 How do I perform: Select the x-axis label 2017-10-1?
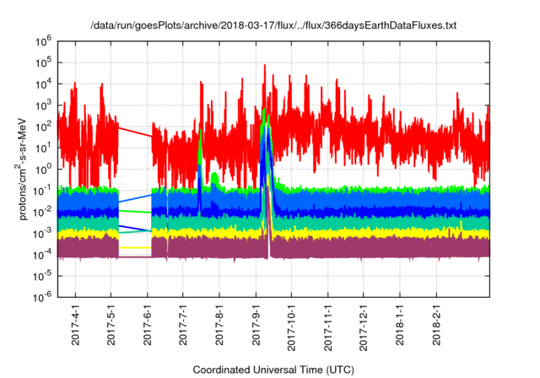291,330
